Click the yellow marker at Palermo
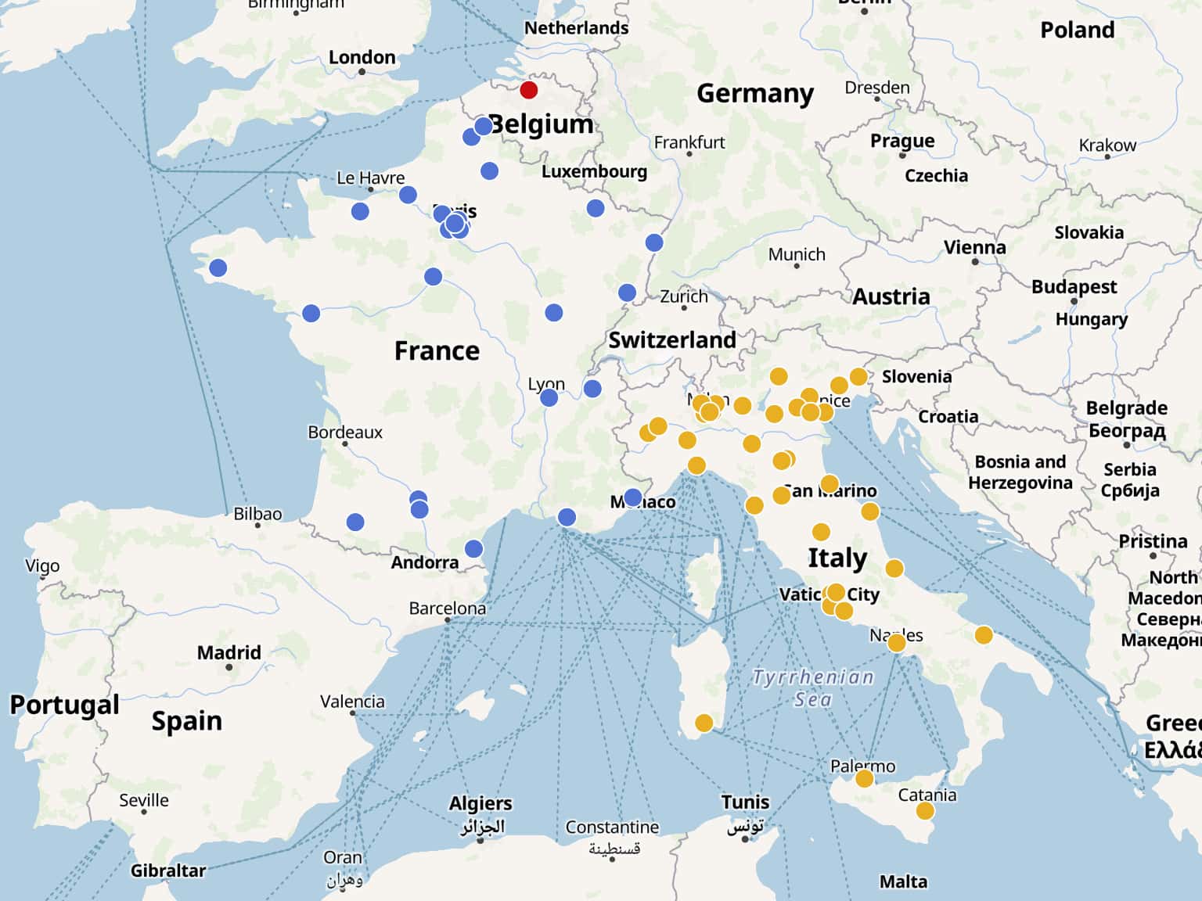Viewport: 1202px width, 901px height. (x=864, y=778)
